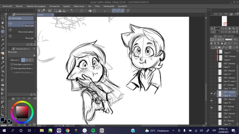This screenshot has height=134, width=239.
Task: Open dropdown arrow next to second command bar icon
Action: coord(46,11)
